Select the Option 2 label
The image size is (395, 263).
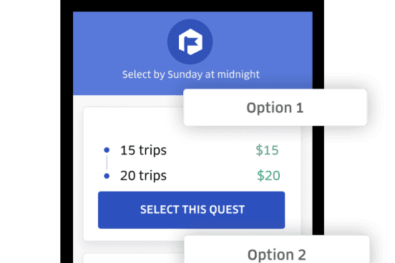pyautogui.click(x=277, y=254)
